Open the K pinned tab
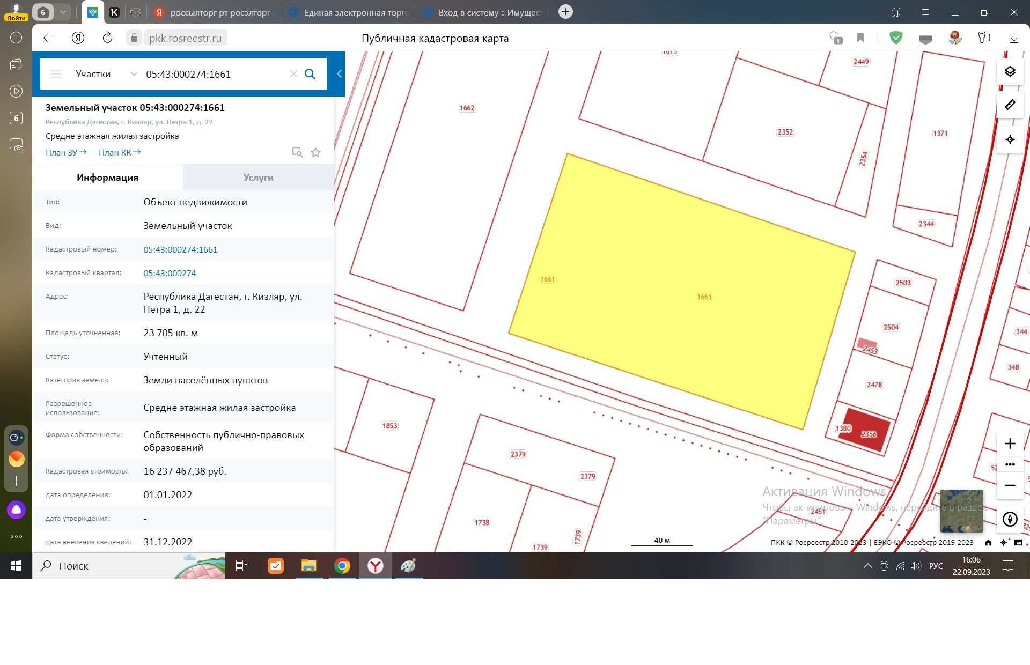The height and width of the screenshot is (665, 1030). click(x=114, y=12)
